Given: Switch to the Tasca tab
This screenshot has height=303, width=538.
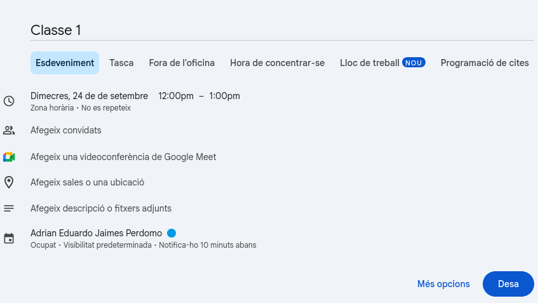Looking at the screenshot, I should [121, 63].
